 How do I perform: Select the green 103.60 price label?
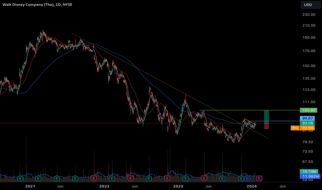309,110
